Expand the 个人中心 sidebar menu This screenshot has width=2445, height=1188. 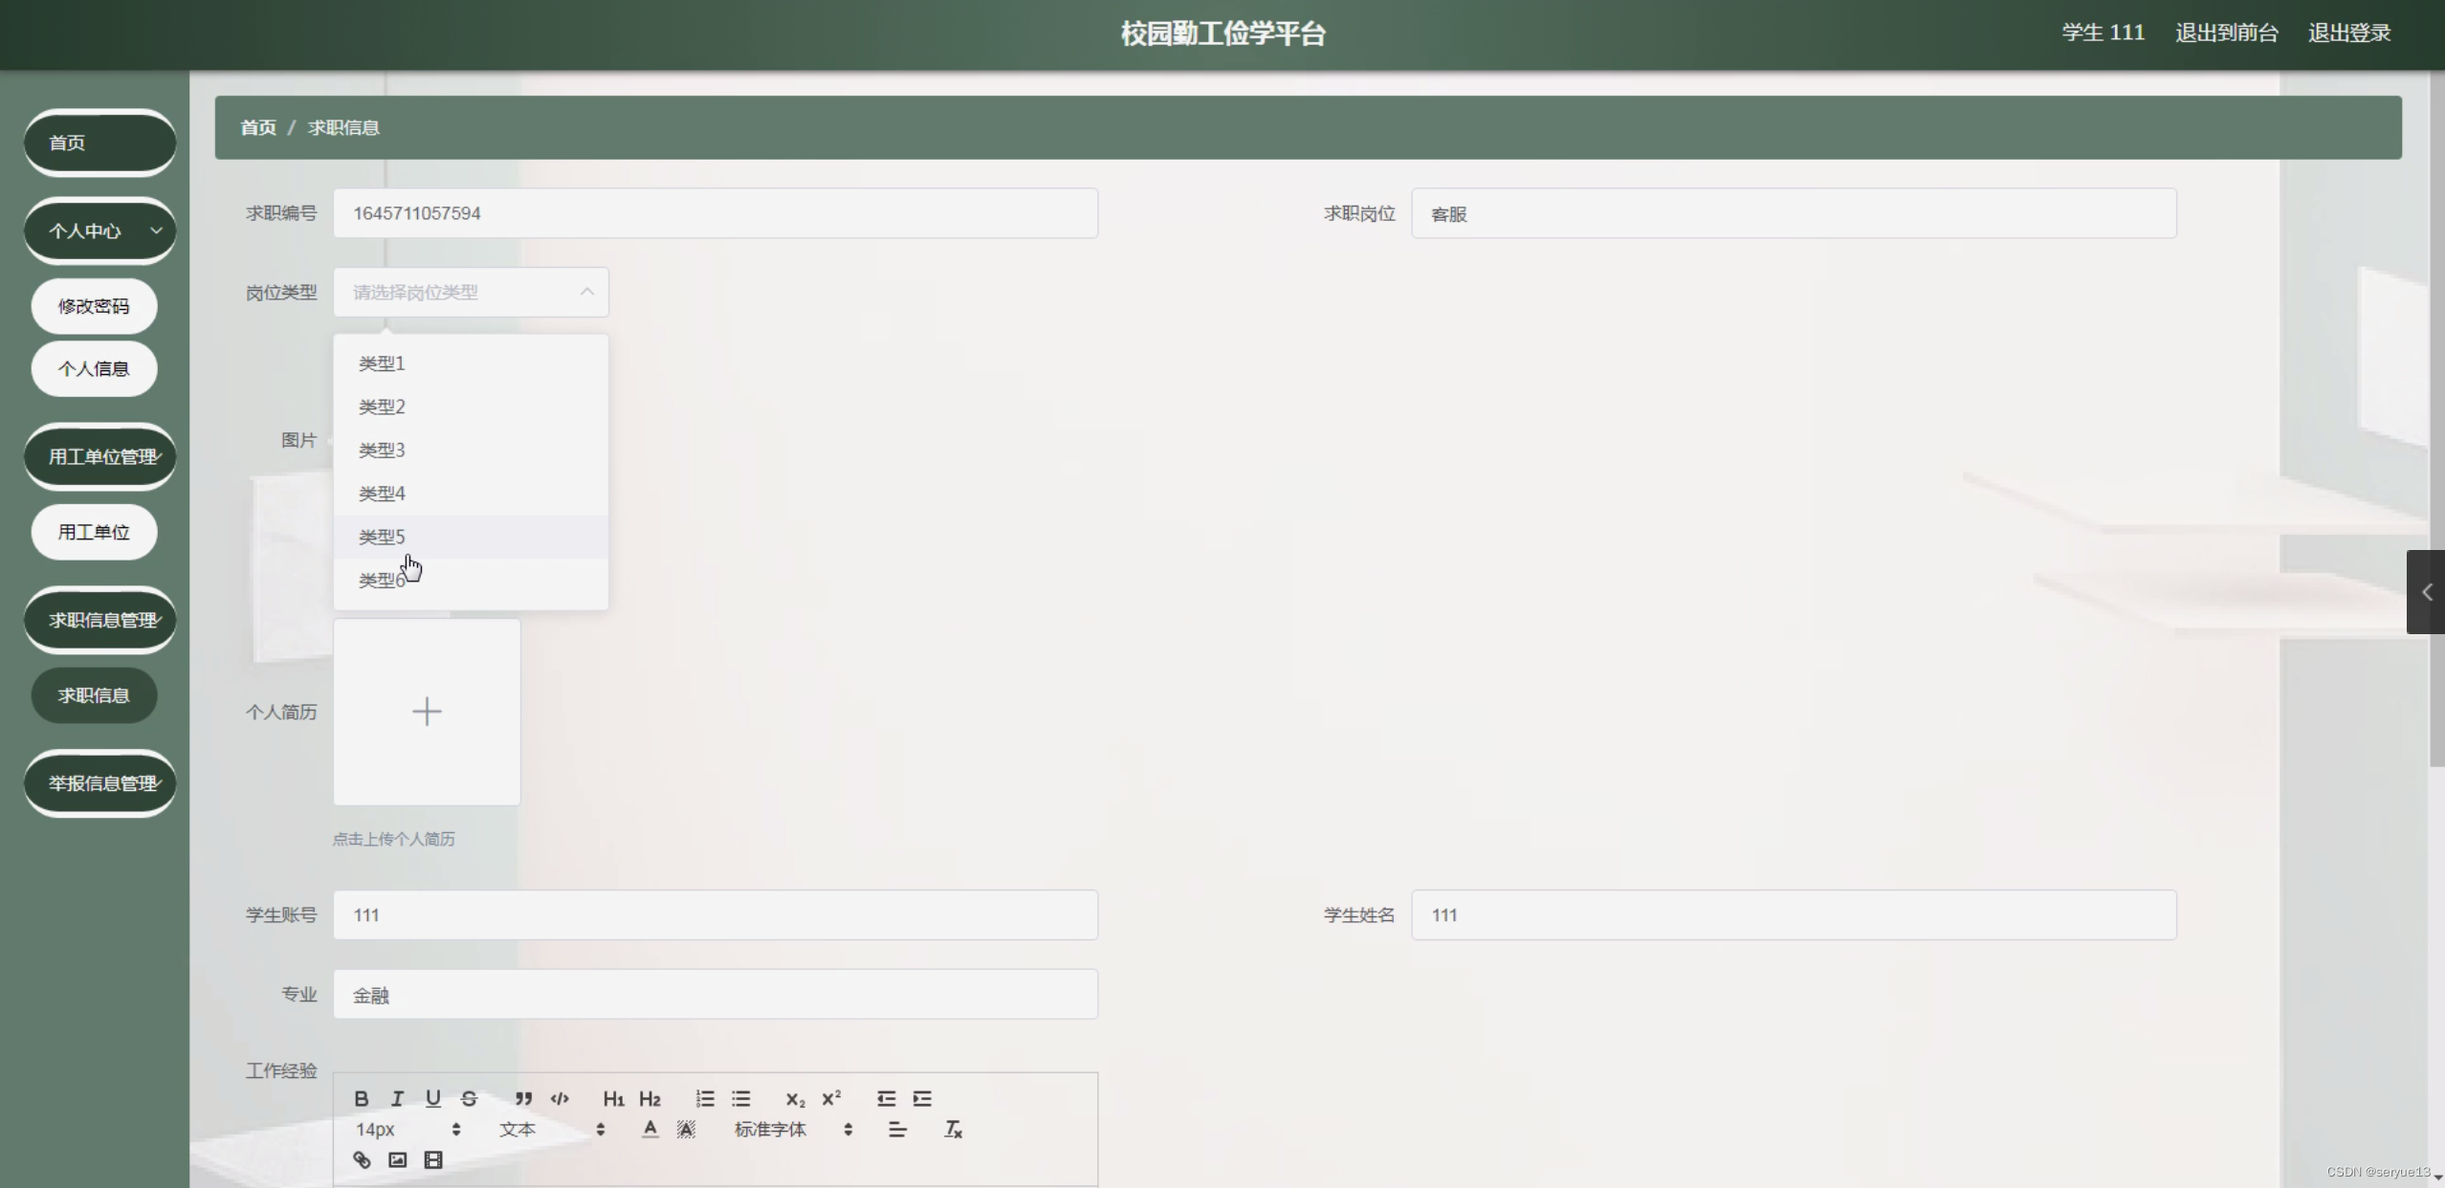[x=99, y=231]
